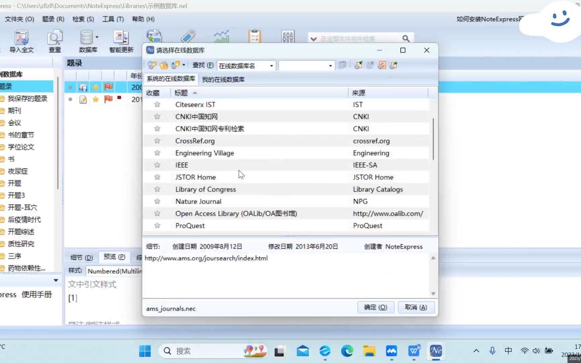Viewport: 581px width, 363px height.
Task: Cancel dialog with 取消 (A) button
Action: pos(416,307)
